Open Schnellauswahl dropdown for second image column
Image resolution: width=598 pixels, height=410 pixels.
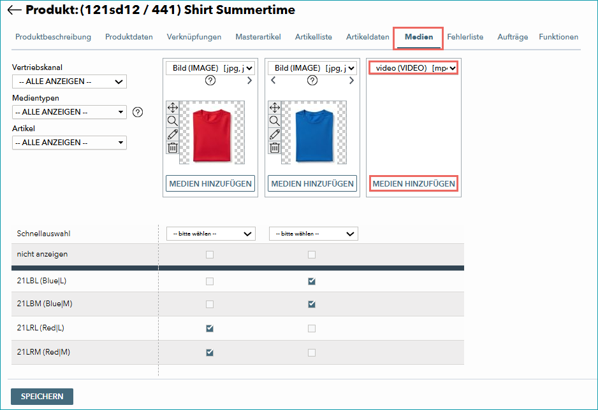[x=314, y=234]
